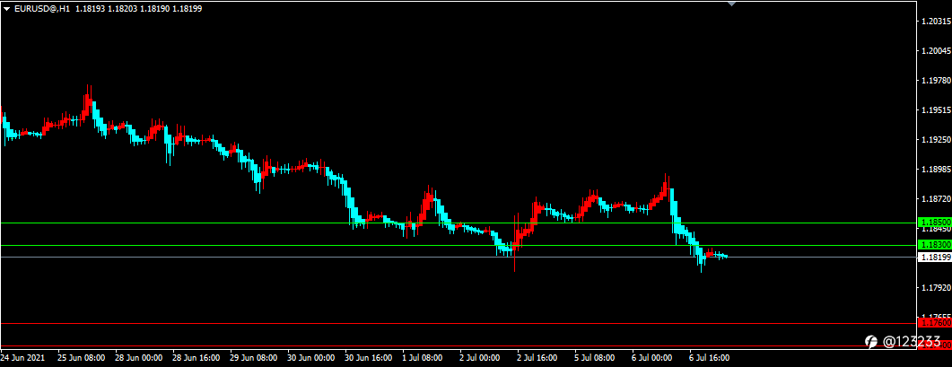Click the 1.19780 price scale value
Image resolution: width=952 pixels, height=367 pixels.
(936, 80)
